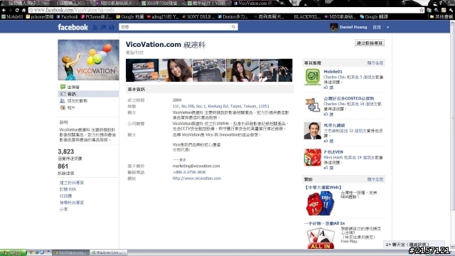Open the SONY DSLR bookmark
The height and width of the screenshot is (256, 455).
(x=199, y=17)
